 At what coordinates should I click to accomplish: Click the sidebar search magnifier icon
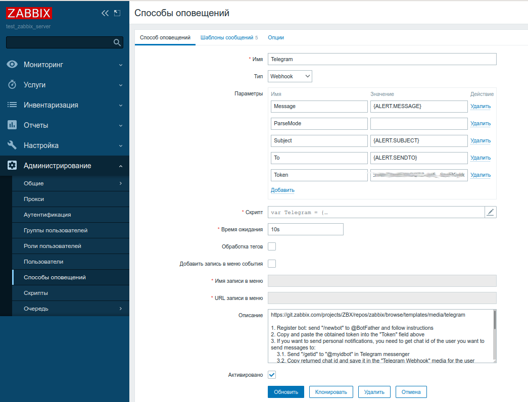coord(117,42)
